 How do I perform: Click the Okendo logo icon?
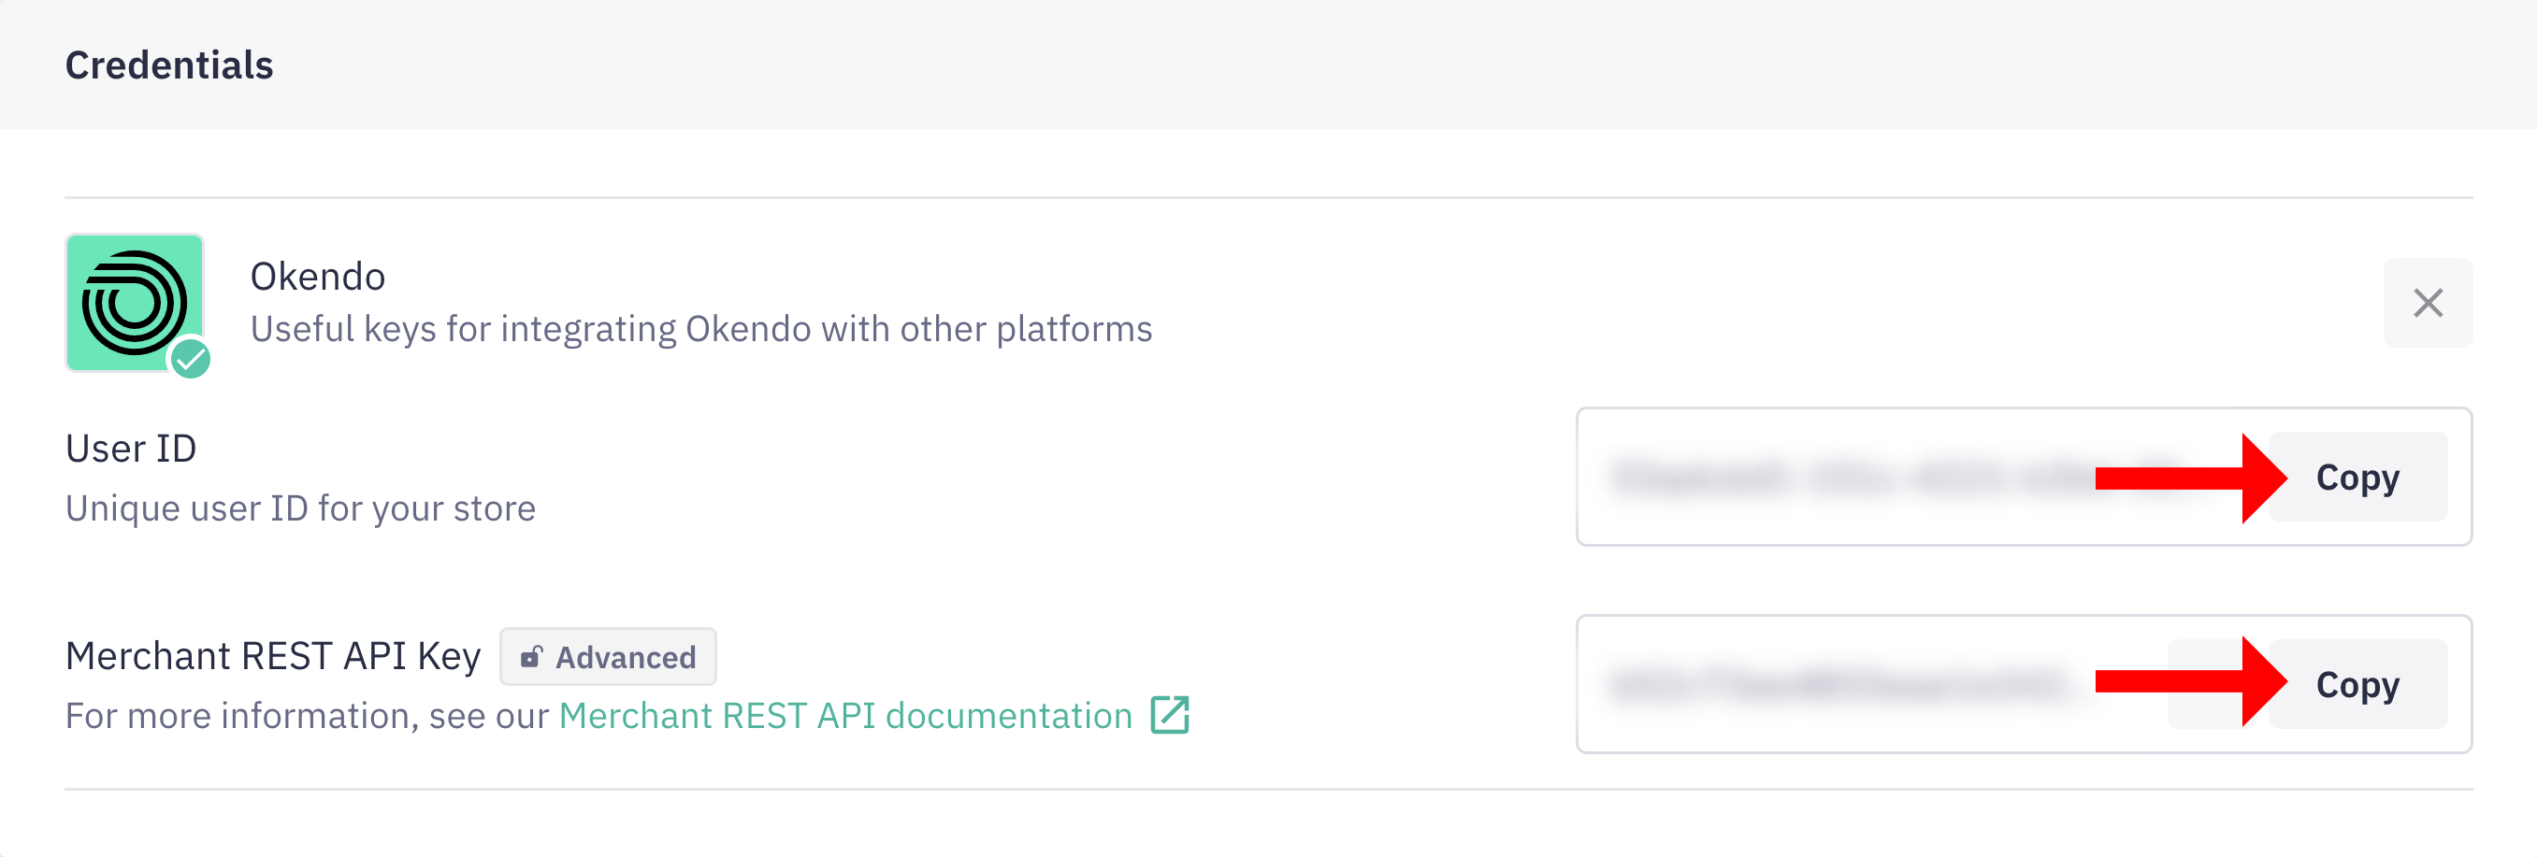click(x=135, y=302)
